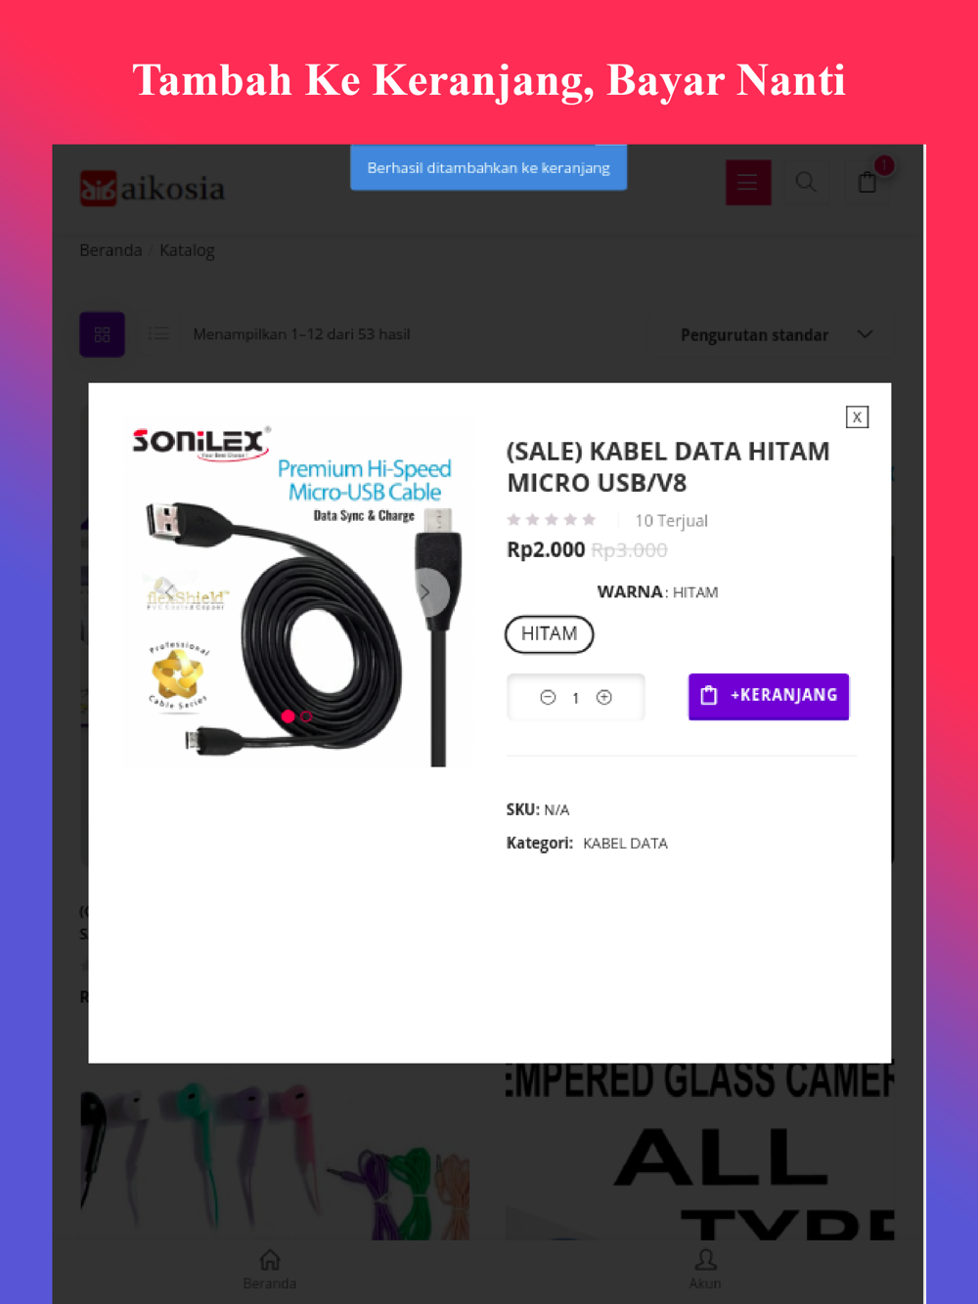Select the HITAM color option

pos(550,633)
